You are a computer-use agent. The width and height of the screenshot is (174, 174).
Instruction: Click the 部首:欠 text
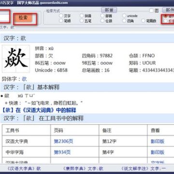click(44, 56)
